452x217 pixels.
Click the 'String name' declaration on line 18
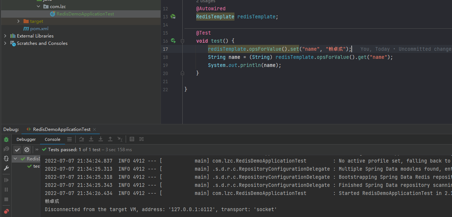[x=224, y=57]
